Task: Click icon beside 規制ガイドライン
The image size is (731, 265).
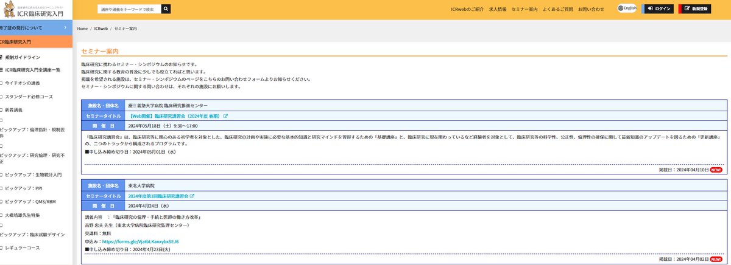Action: point(1,57)
